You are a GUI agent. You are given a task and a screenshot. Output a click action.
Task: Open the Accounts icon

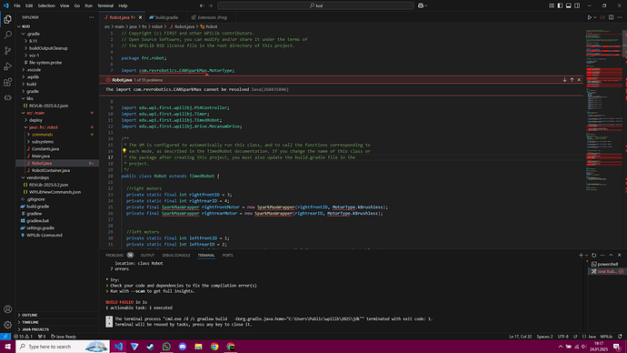tap(7, 309)
